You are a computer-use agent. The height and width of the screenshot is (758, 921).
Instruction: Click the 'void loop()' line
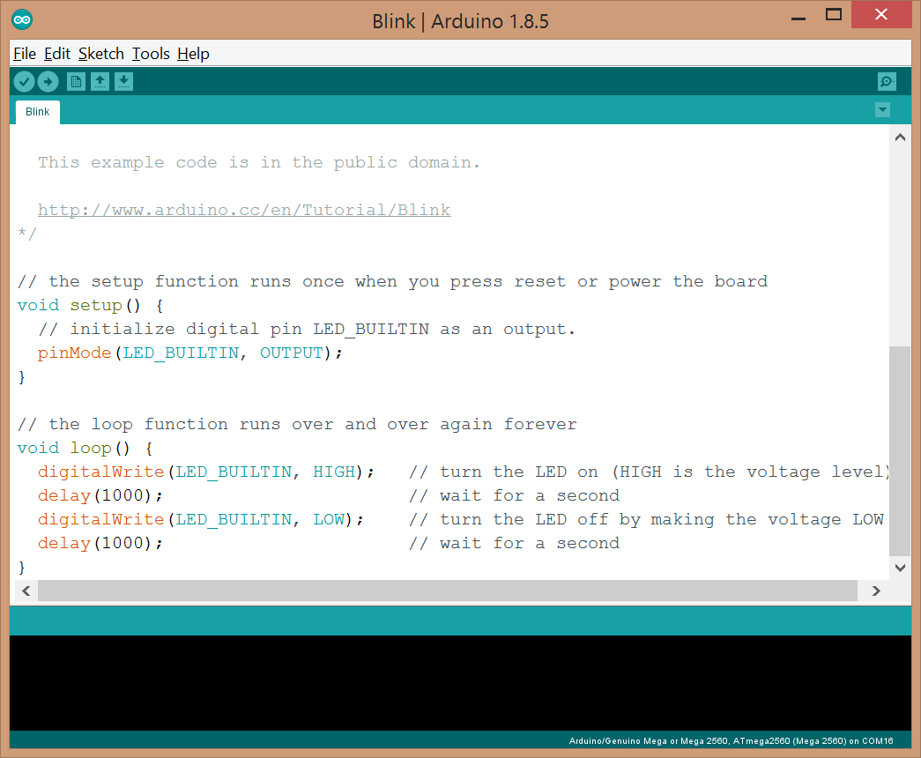click(85, 449)
